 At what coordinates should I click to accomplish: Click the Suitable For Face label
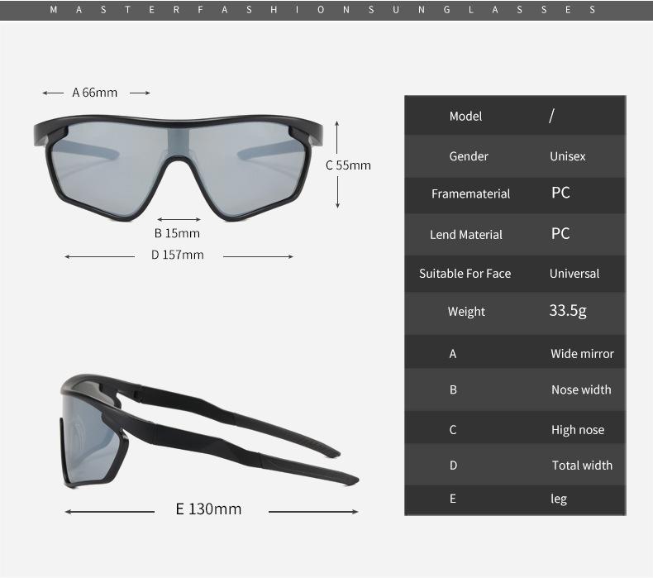465,274
